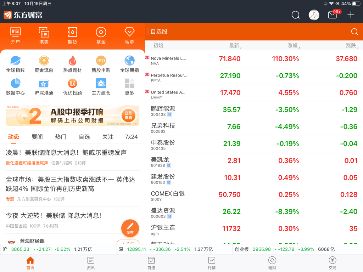Open 蓝海财经眼 author profile

point(32,241)
